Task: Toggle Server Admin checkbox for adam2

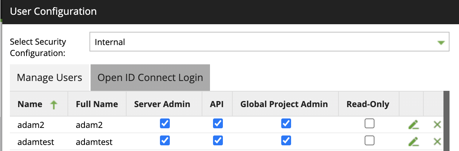Action: point(165,123)
